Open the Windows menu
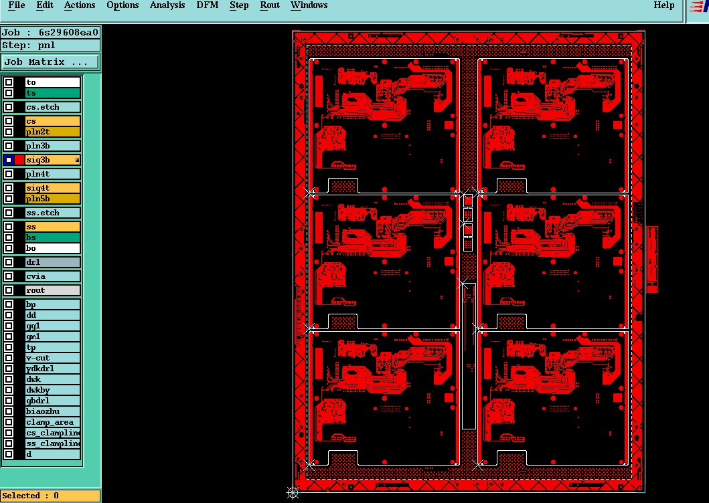 pyautogui.click(x=309, y=5)
